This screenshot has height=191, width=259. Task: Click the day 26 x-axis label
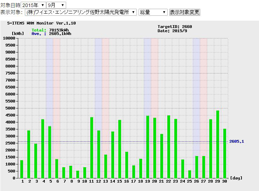tap(196, 181)
